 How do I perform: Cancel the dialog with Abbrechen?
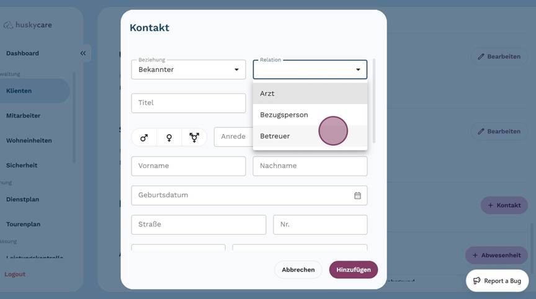(298, 270)
